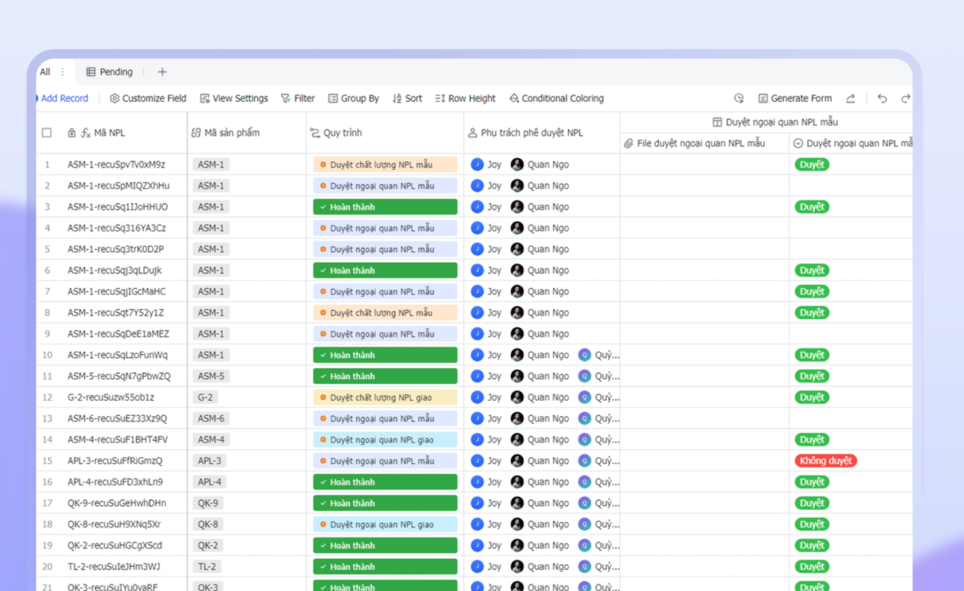
Task: Open the Group By menu
Action: click(x=353, y=99)
